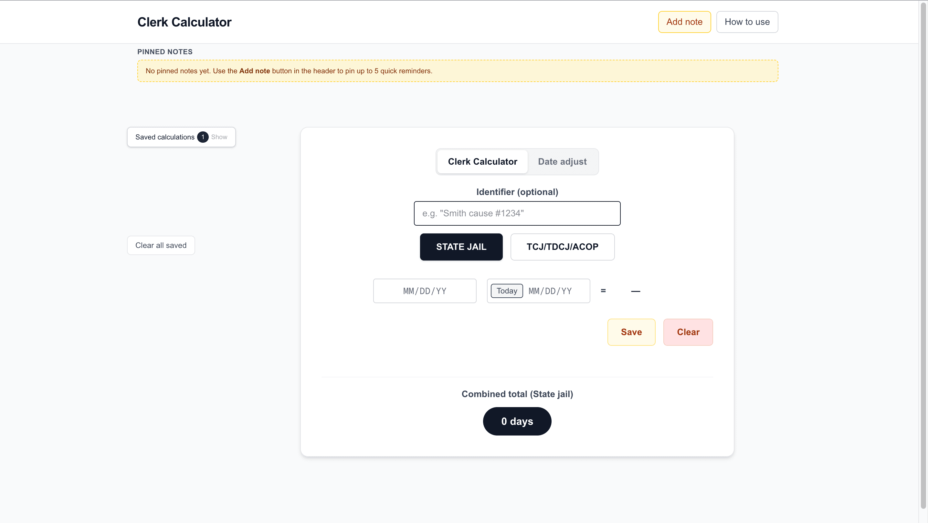Click the saved calculations count badge
928x523 pixels.
tap(203, 137)
